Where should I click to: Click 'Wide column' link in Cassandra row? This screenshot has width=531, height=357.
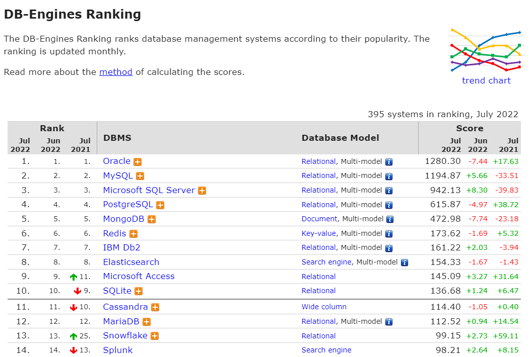pyautogui.click(x=324, y=307)
